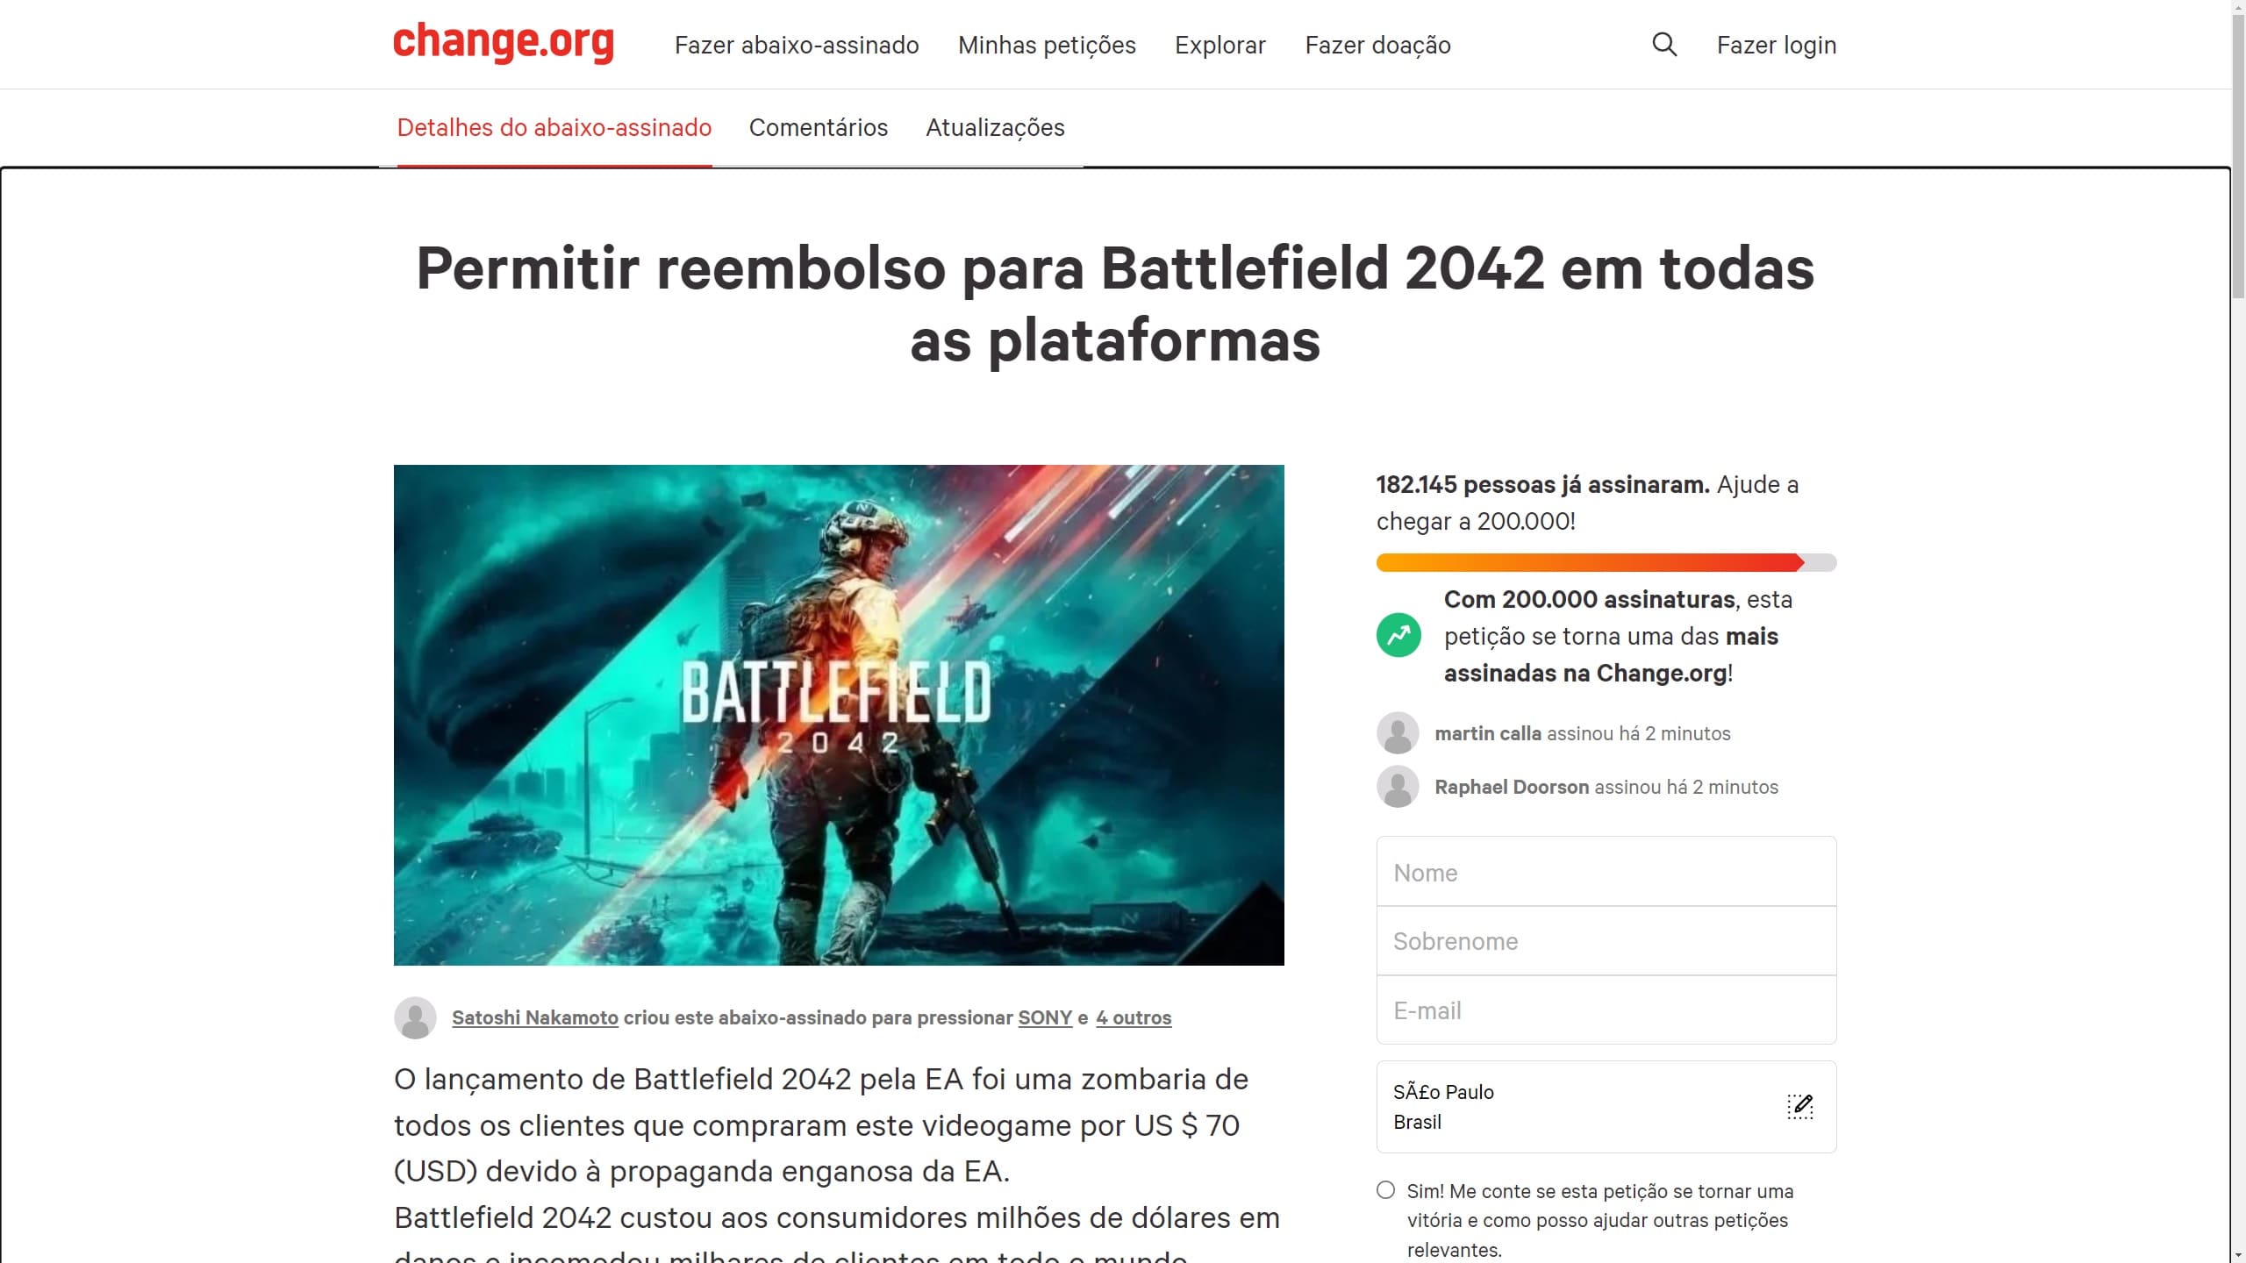The image size is (2246, 1263).
Task: Enable the petition victory notification toggle
Action: click(x=1384, y=1189)
